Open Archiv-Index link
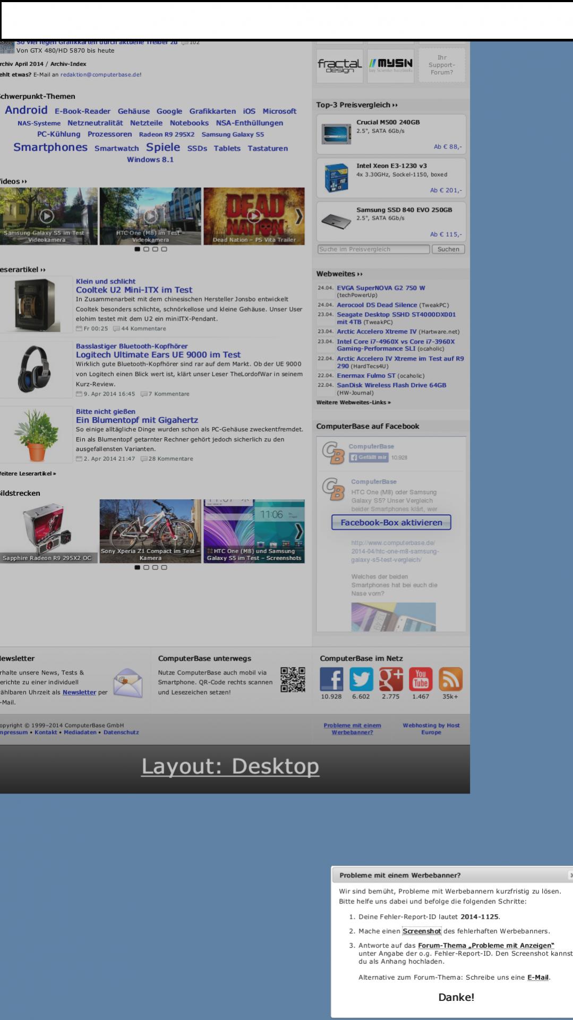The height and width of the screenshot is (1020, 573). coord(69,64)
